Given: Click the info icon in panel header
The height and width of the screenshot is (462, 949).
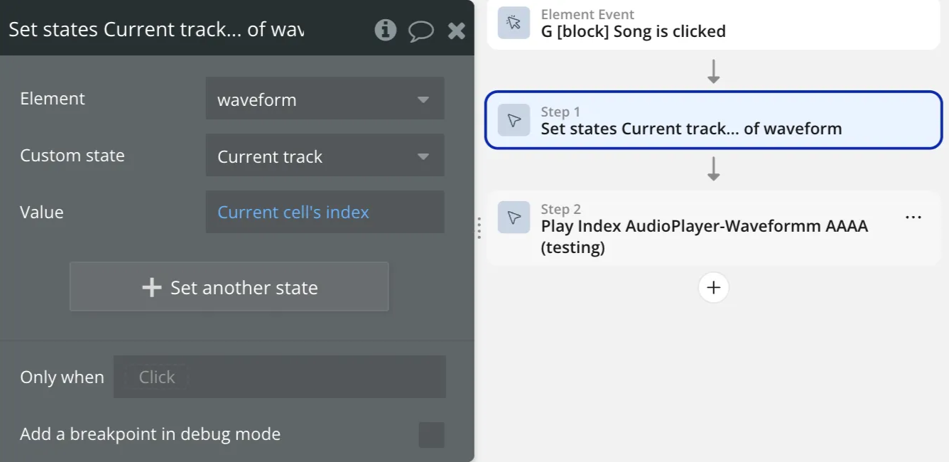Looking at the screenshot, I should coord(385,30).
